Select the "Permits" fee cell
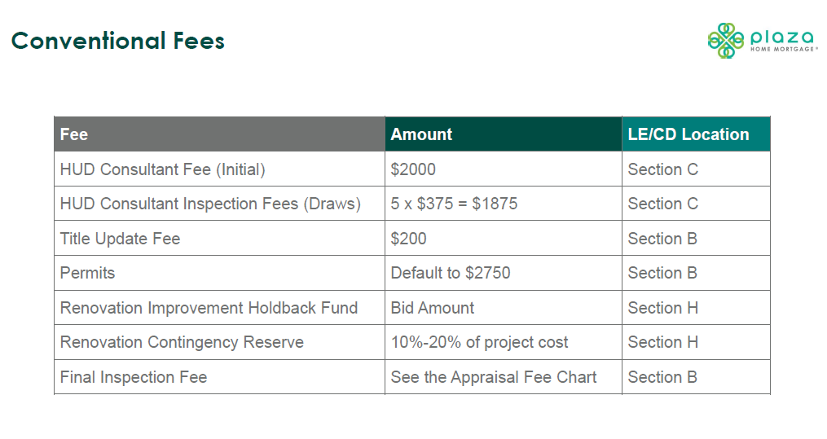Screen dimensions: 827x439 point(87,273)
